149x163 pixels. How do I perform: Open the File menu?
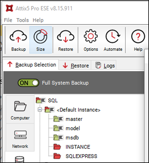click(8, 20)
